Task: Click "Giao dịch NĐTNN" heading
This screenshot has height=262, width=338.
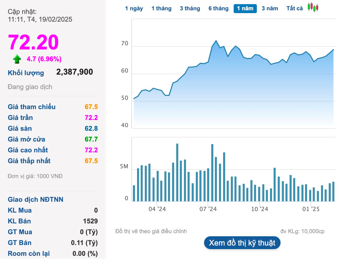Action: click(36, 199)
